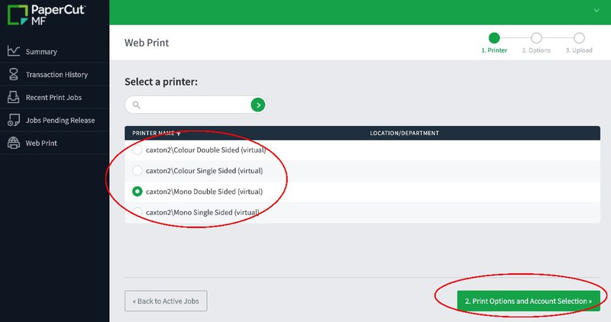Select Mono Double Sided printer radio

tap(137, 192)
